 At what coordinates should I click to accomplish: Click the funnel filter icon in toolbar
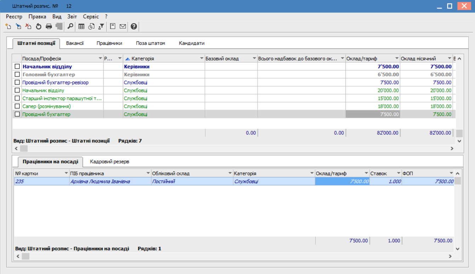coord(101,26)
